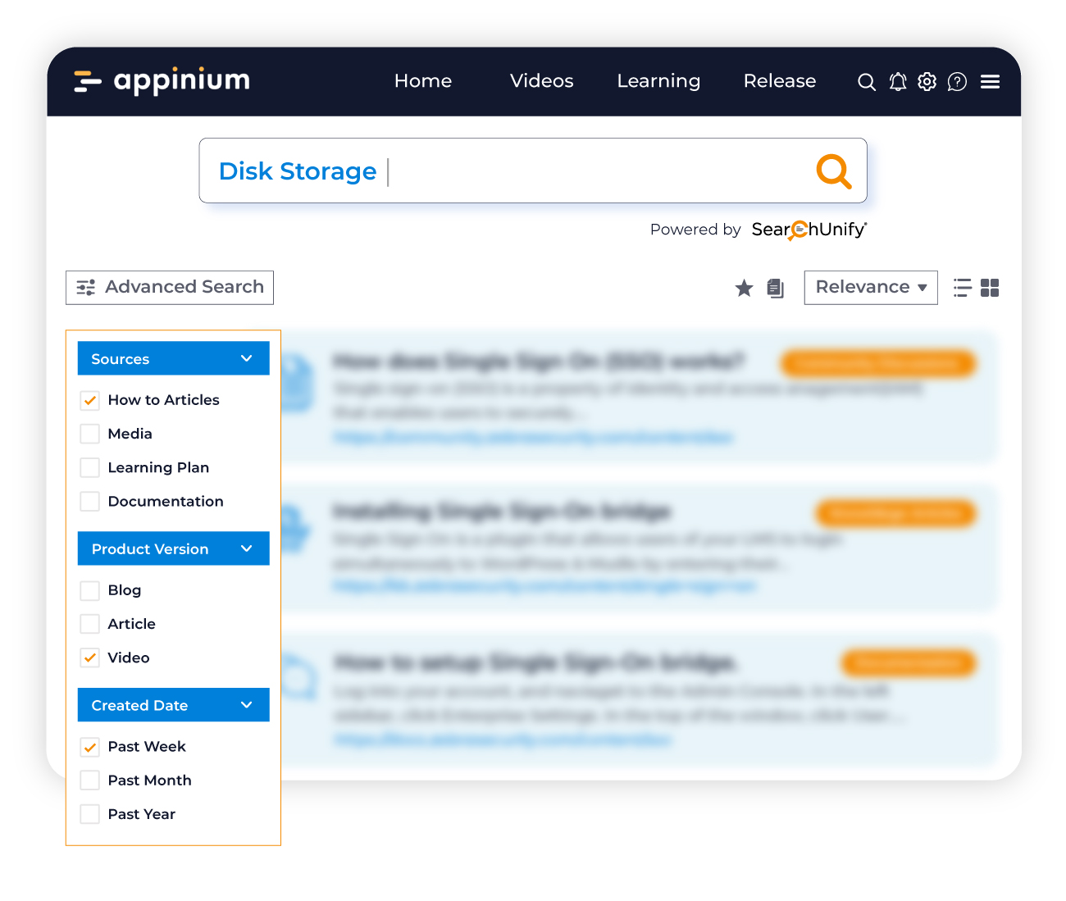Check the Past Month checkbox
1066x901 pixels.
[x=90, y=780]
